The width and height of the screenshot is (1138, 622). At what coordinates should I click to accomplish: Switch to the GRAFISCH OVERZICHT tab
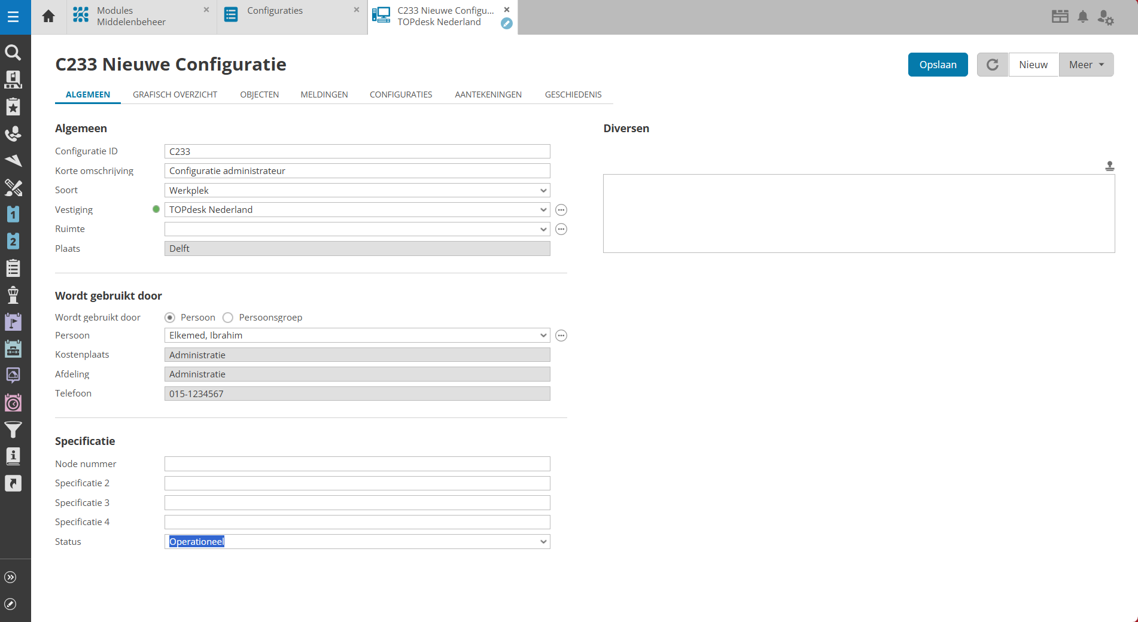(175, 94)
